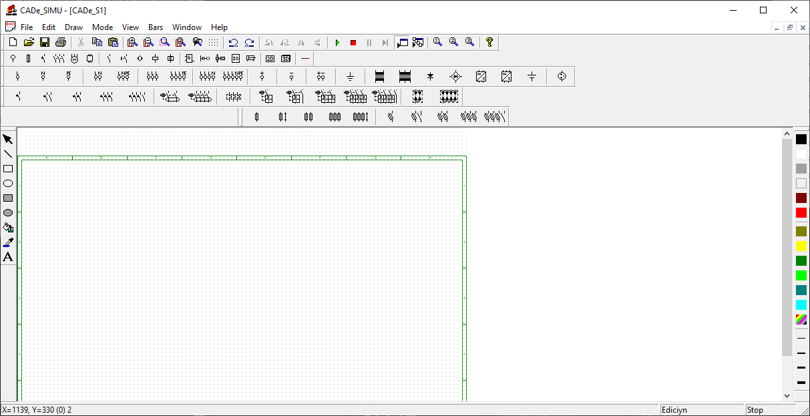This screenshot has height=416, width=810.
Task: Open the multicolor custom color swatch
Action: point(801,320)
